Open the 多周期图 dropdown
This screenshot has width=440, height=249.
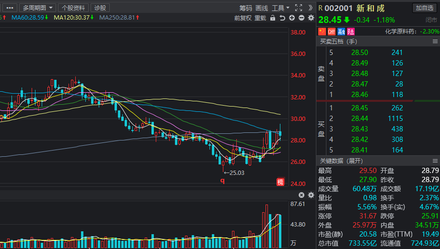[x=37, y=8]
